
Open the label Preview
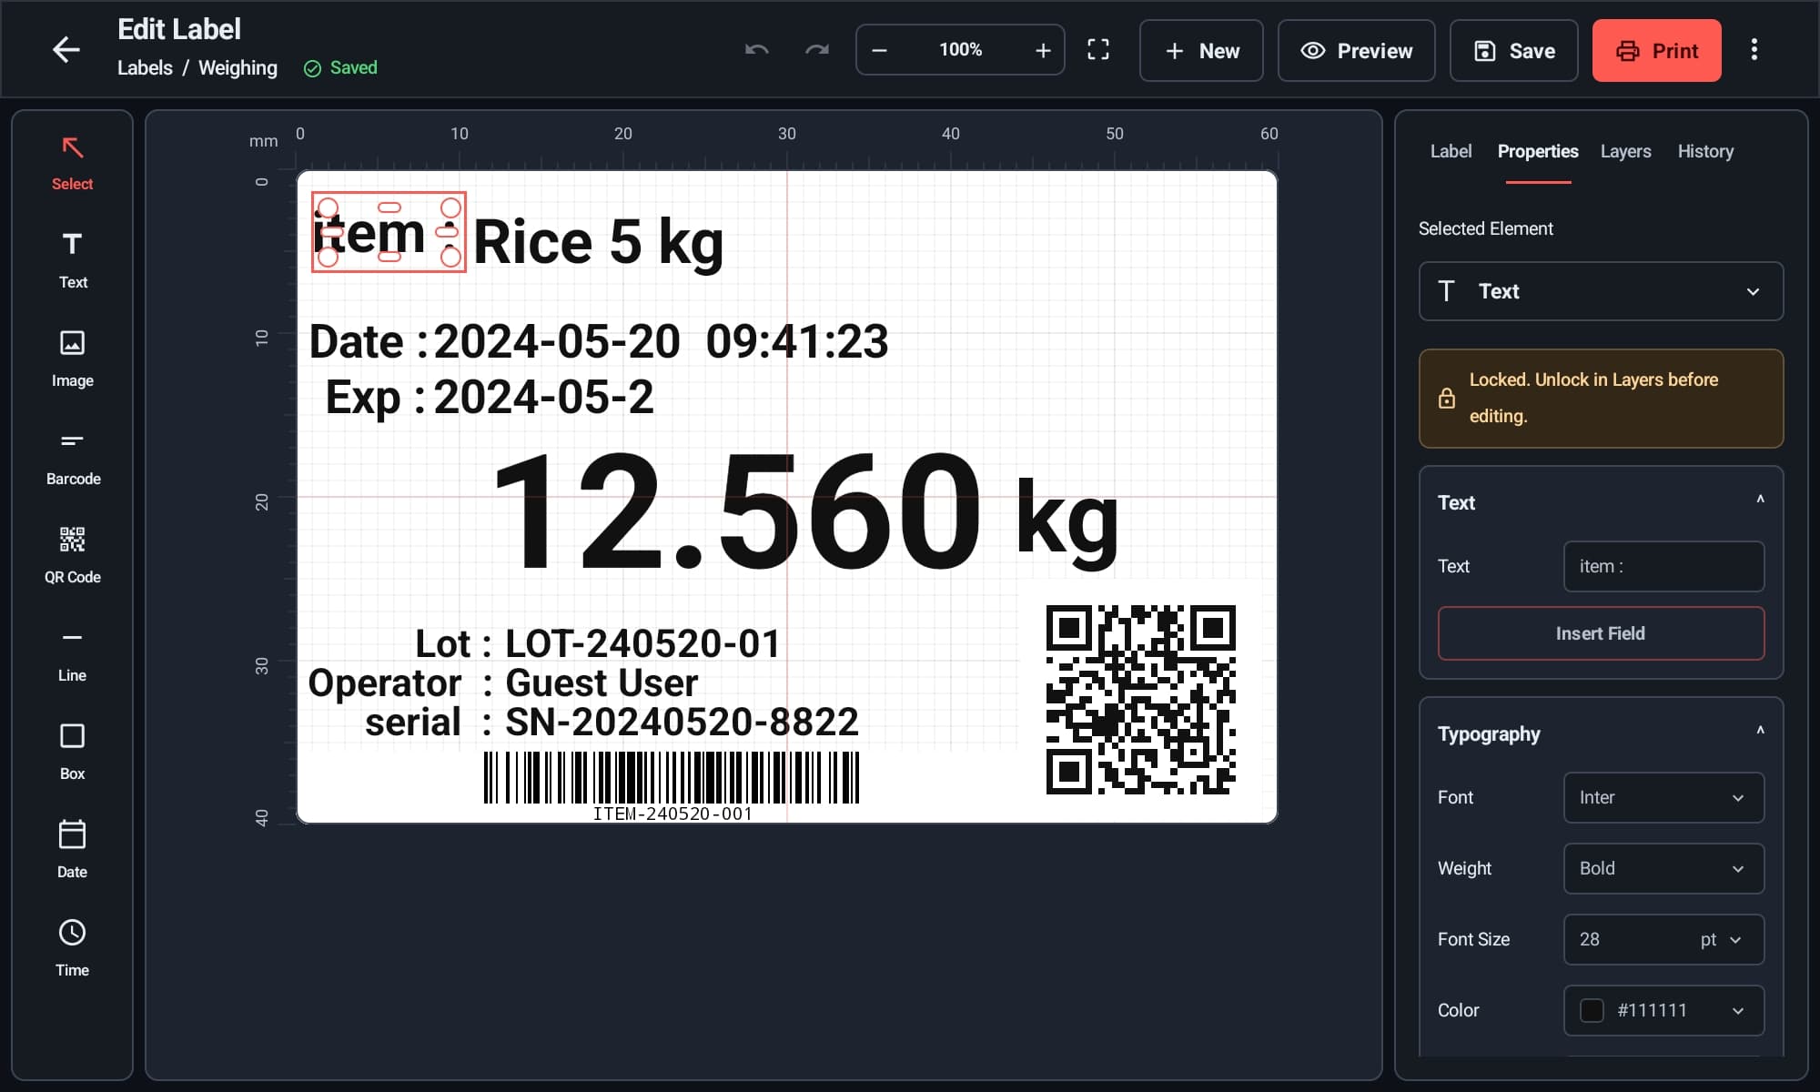[x=1356, y=51]
